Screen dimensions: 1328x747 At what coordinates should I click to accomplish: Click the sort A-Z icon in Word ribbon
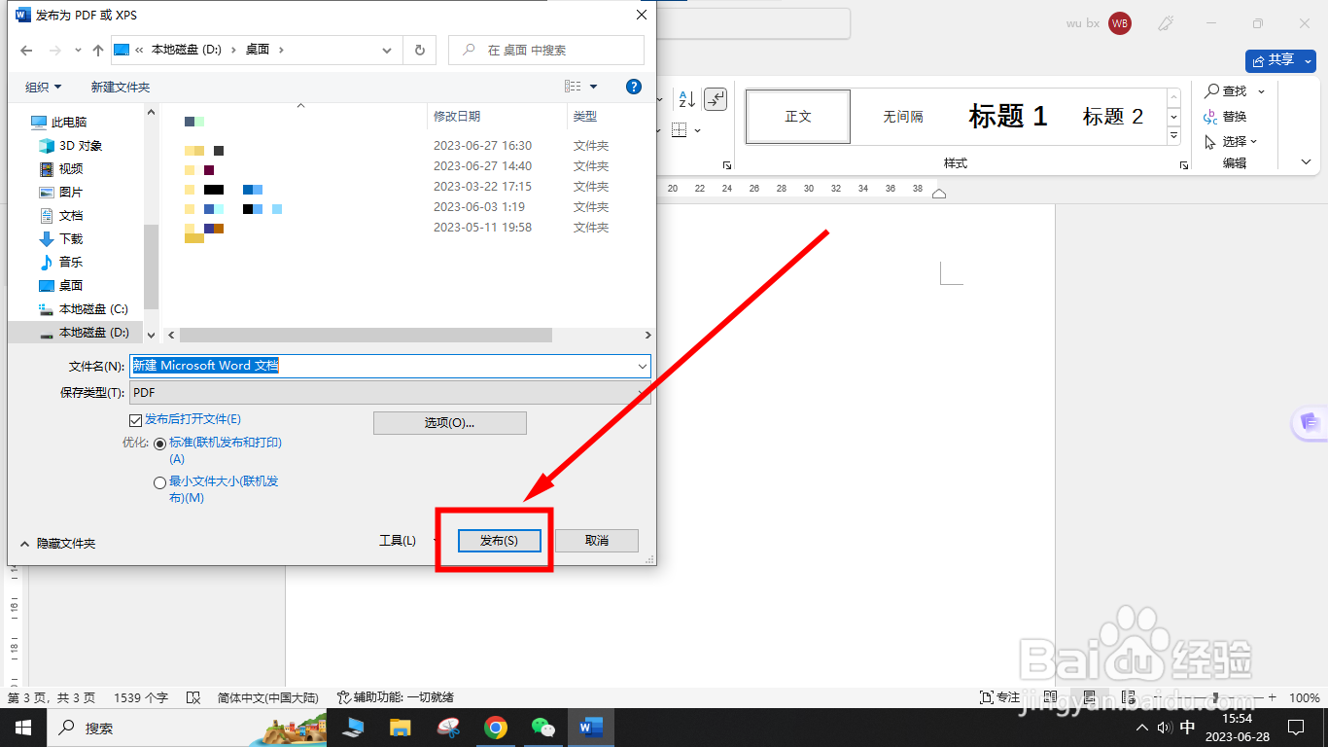686,99
